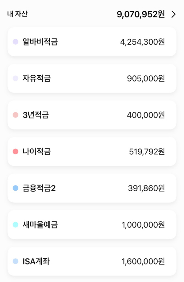This screenshot has width=184, height=282.
Task: Select the 금융적금2 account name
Action: pyautogui.click(x=39, y=188)
